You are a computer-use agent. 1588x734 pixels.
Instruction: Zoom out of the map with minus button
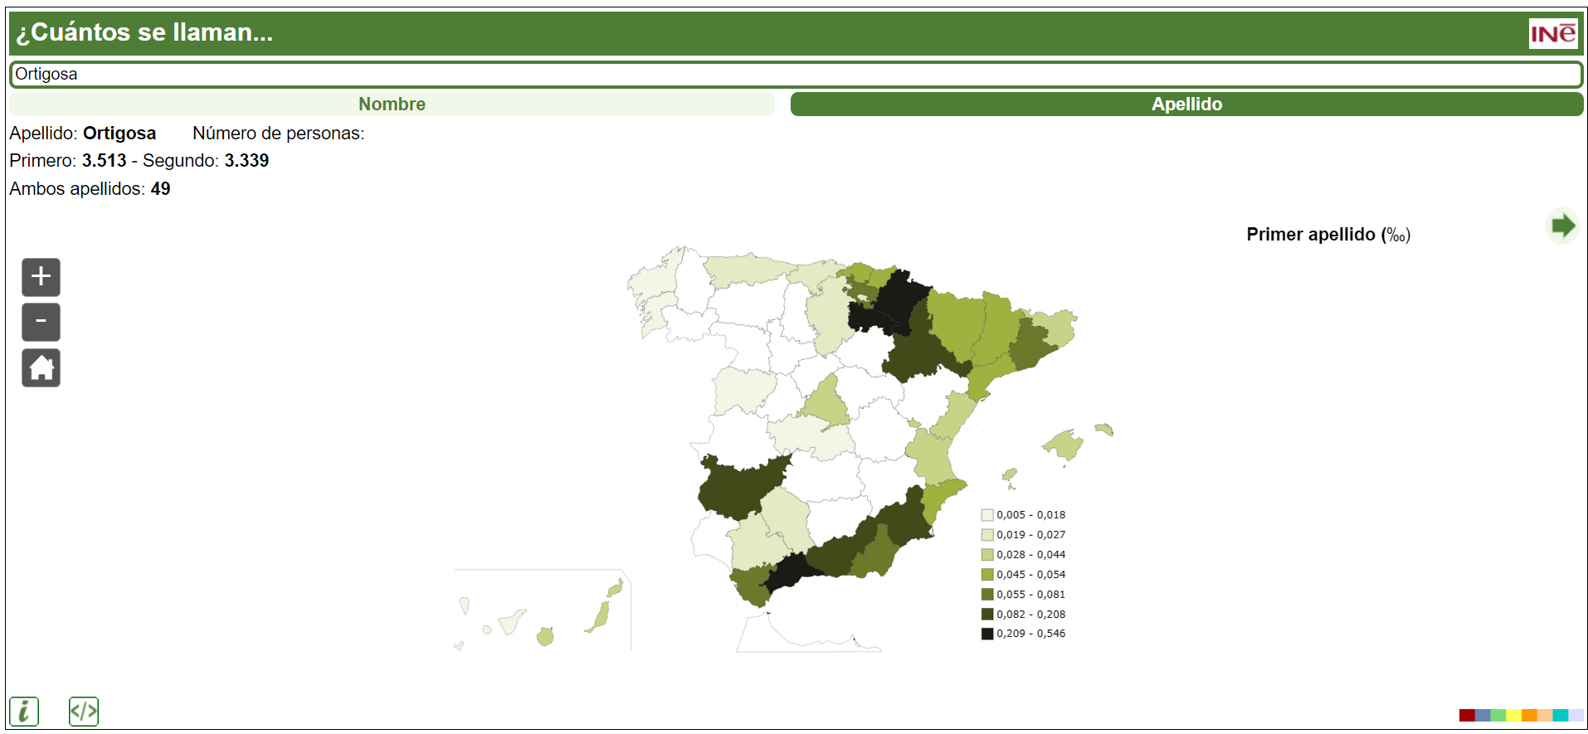[x=41, y=322]
